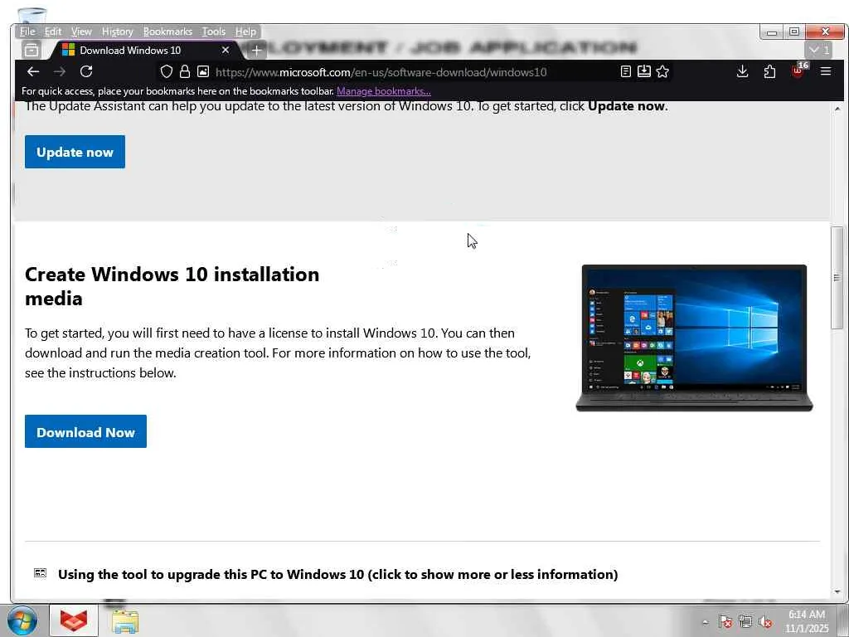Click the address bar URL

click(x=381, y=72)
